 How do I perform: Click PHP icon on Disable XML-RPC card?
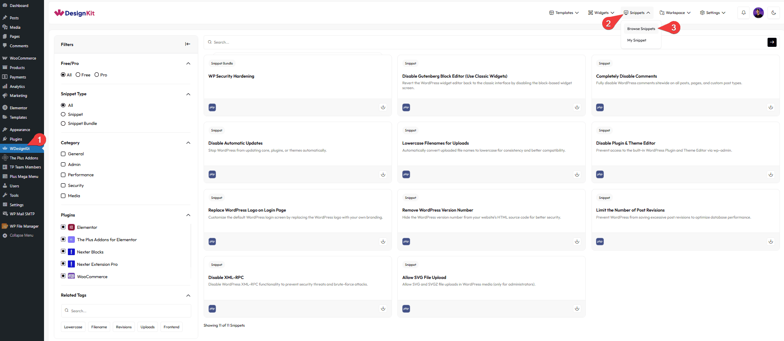[x=212, y=309]
